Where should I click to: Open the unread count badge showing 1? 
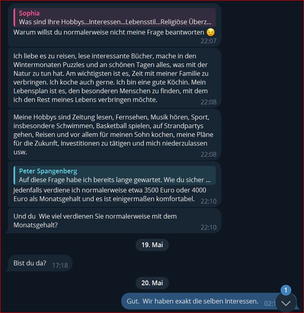pyautogui.click(x=286, y=290)
